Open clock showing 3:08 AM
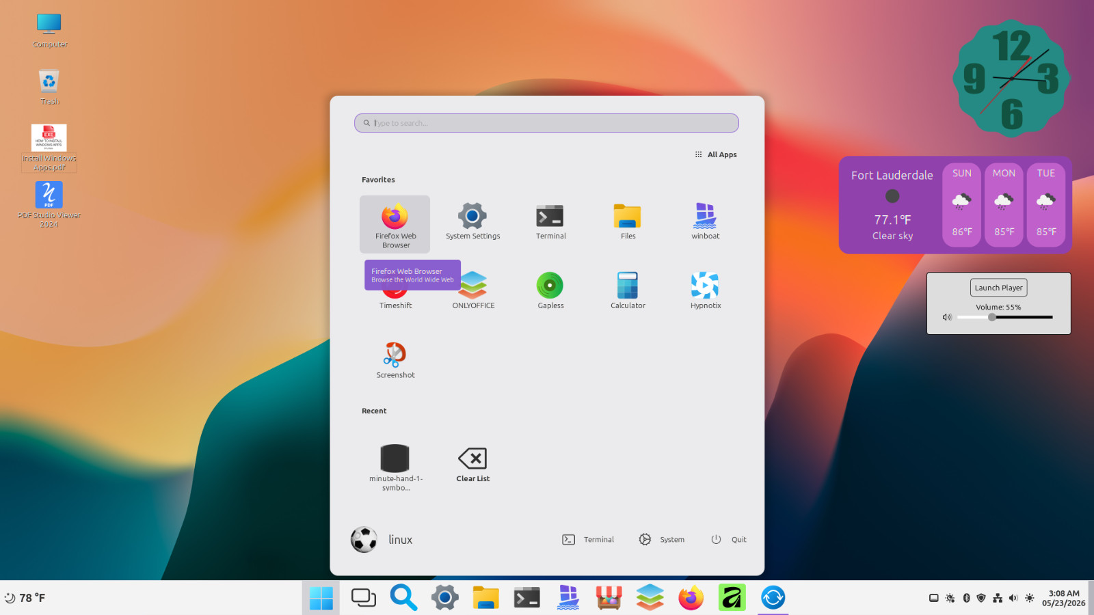This screenshot has height=615, width=1094. coord(1063,598)
